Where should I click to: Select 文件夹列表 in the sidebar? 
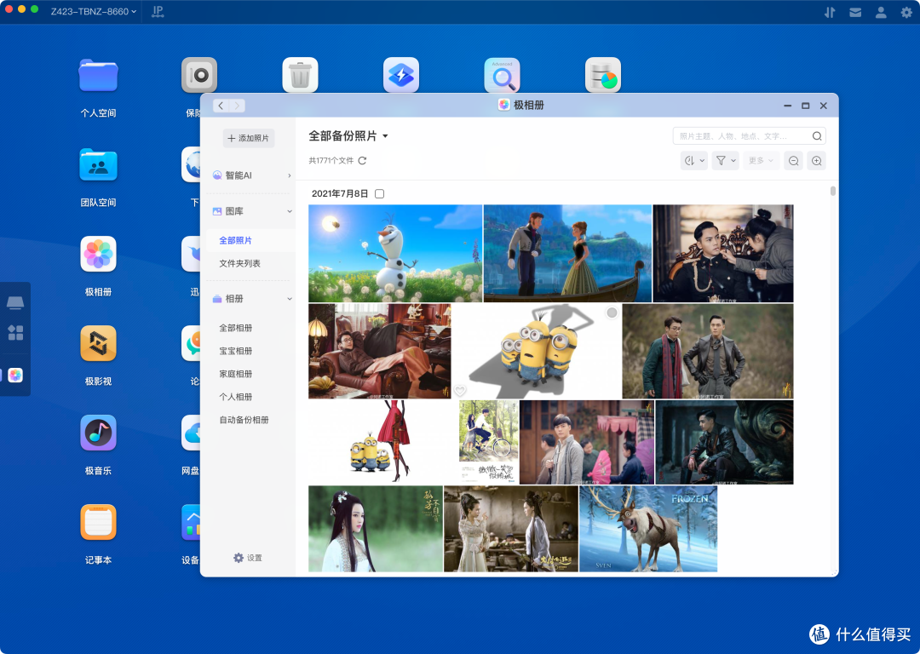coord(239,263)
